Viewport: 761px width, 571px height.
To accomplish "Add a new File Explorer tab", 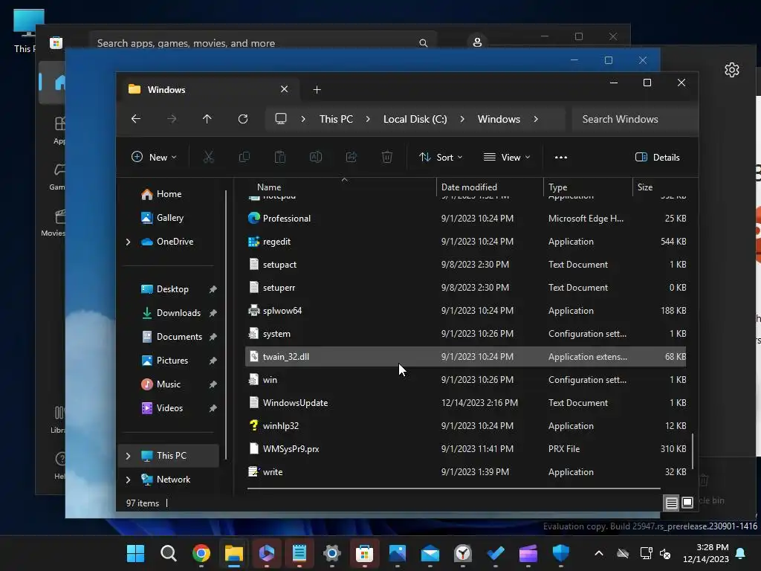I will tap(317, 89).
